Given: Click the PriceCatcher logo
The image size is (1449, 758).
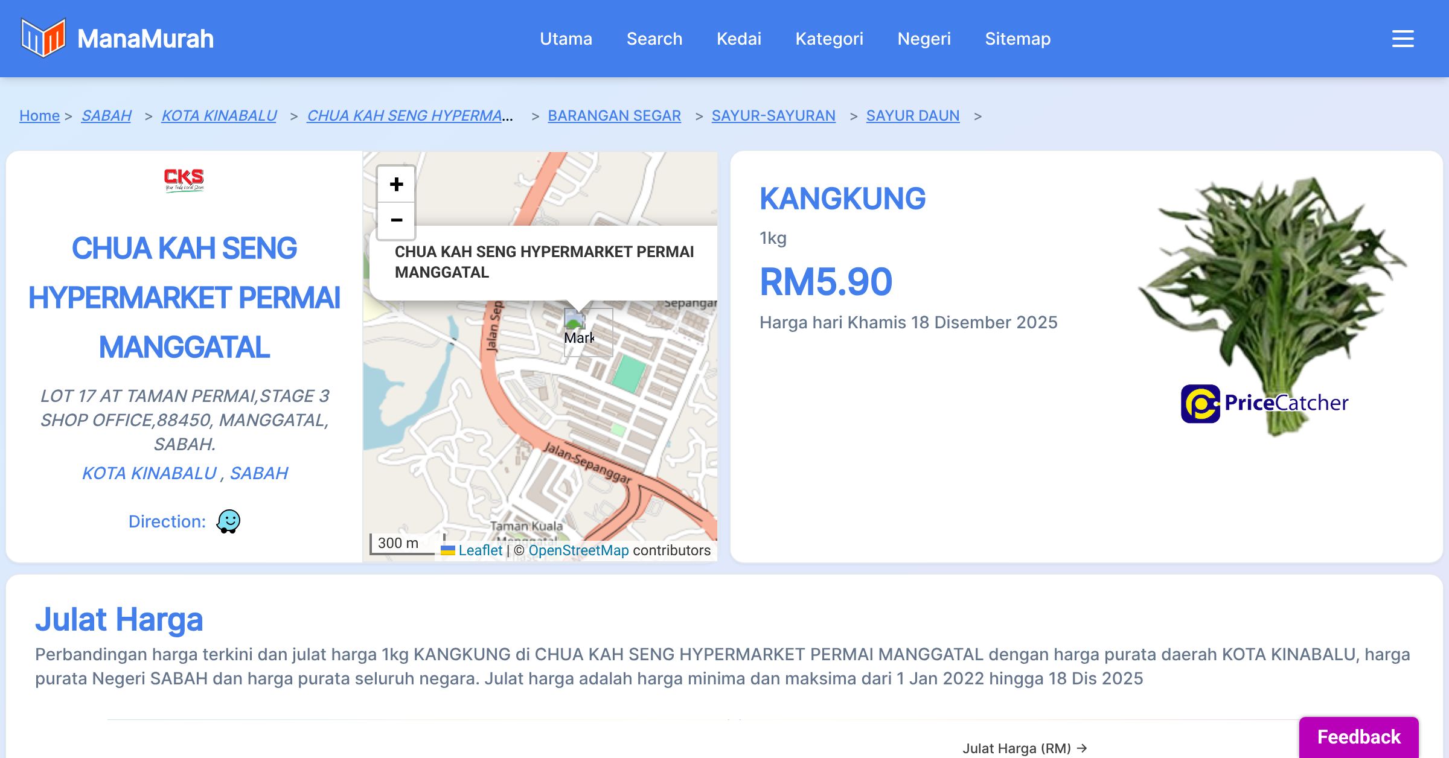Looking at the screenshot, I should [1264, 403].
